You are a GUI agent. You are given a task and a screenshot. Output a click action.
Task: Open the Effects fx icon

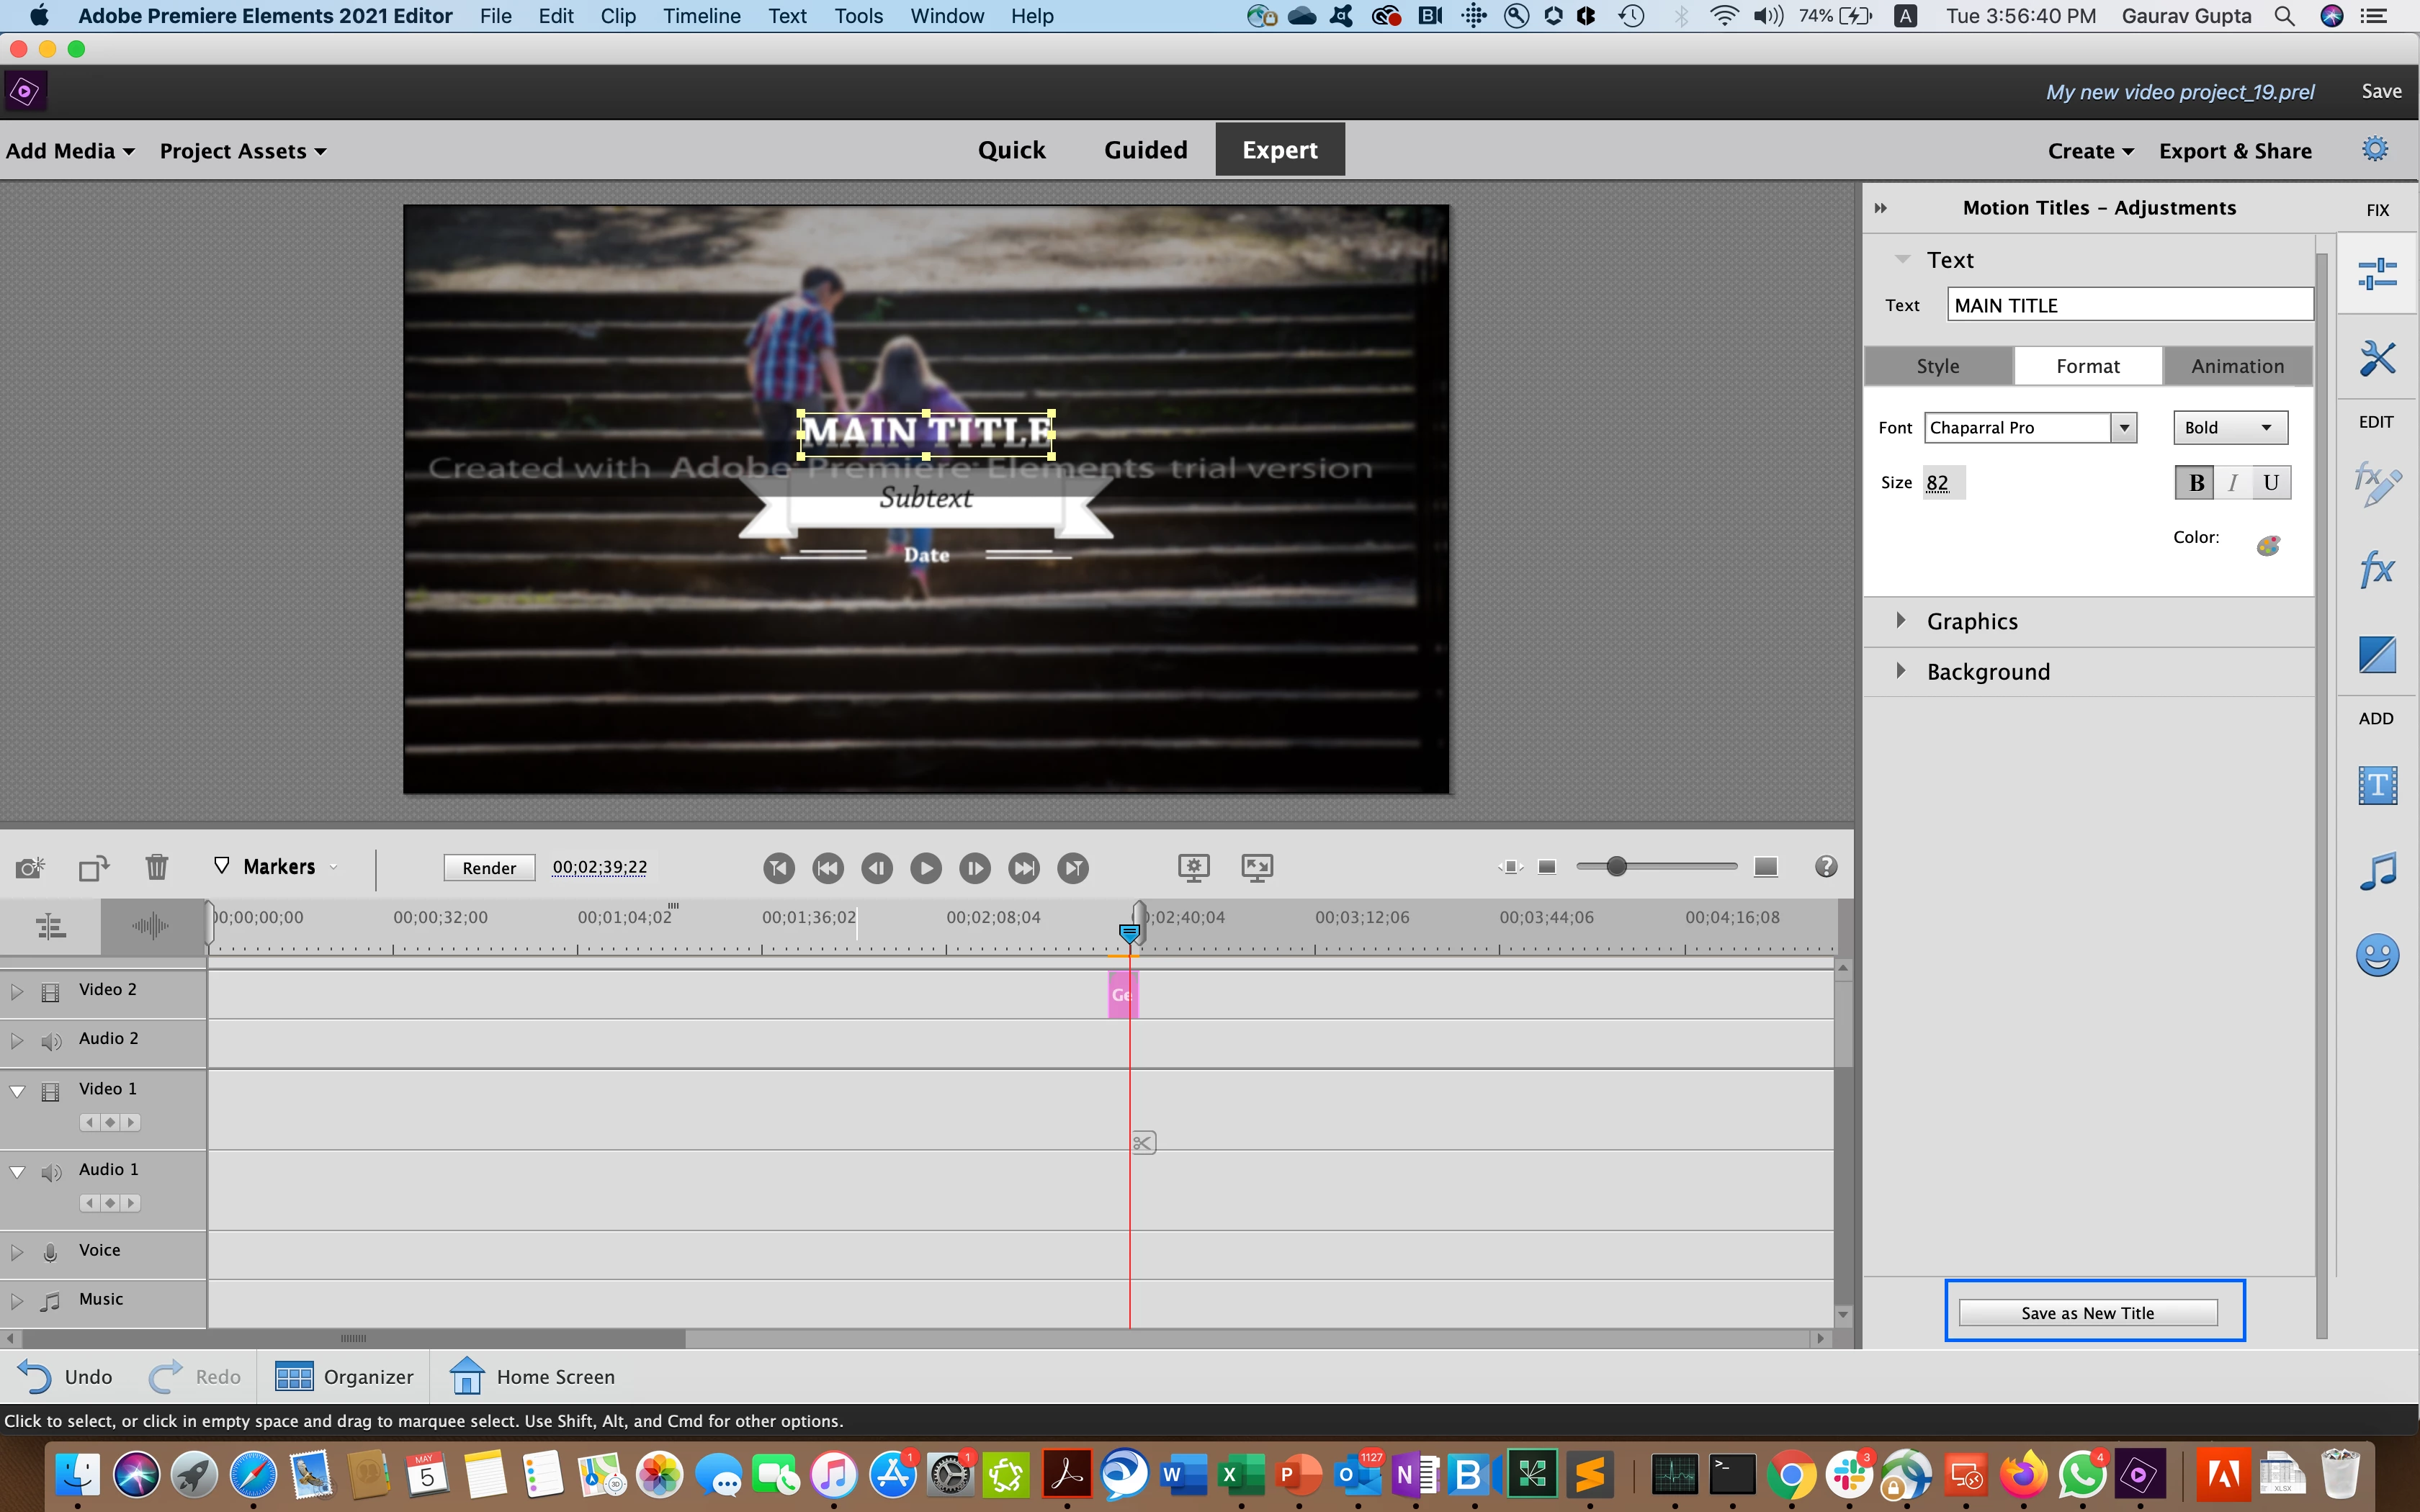pos(2376,570)
